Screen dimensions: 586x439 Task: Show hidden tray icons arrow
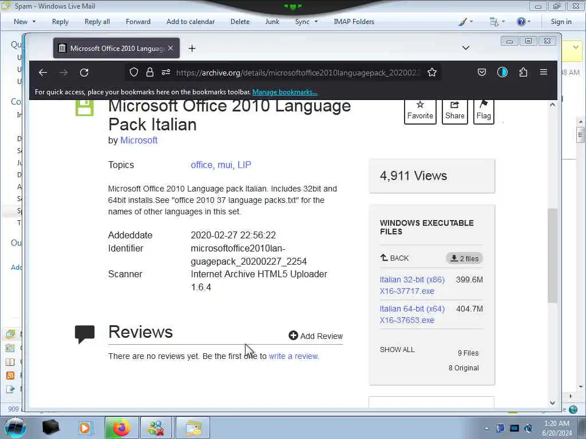tap(486, 428)
